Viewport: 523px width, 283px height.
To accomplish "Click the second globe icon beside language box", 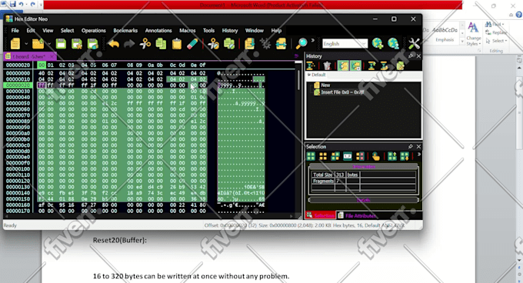I will click(393, 44).
